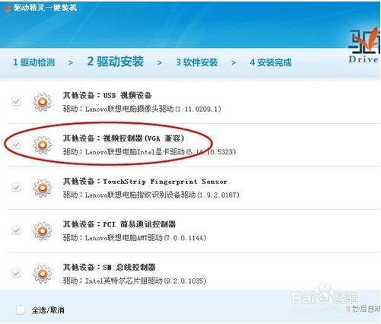
Task: Toggle checkbox for TouchStrip Fingerprint Sensor
Action: (x=17, y=187)
